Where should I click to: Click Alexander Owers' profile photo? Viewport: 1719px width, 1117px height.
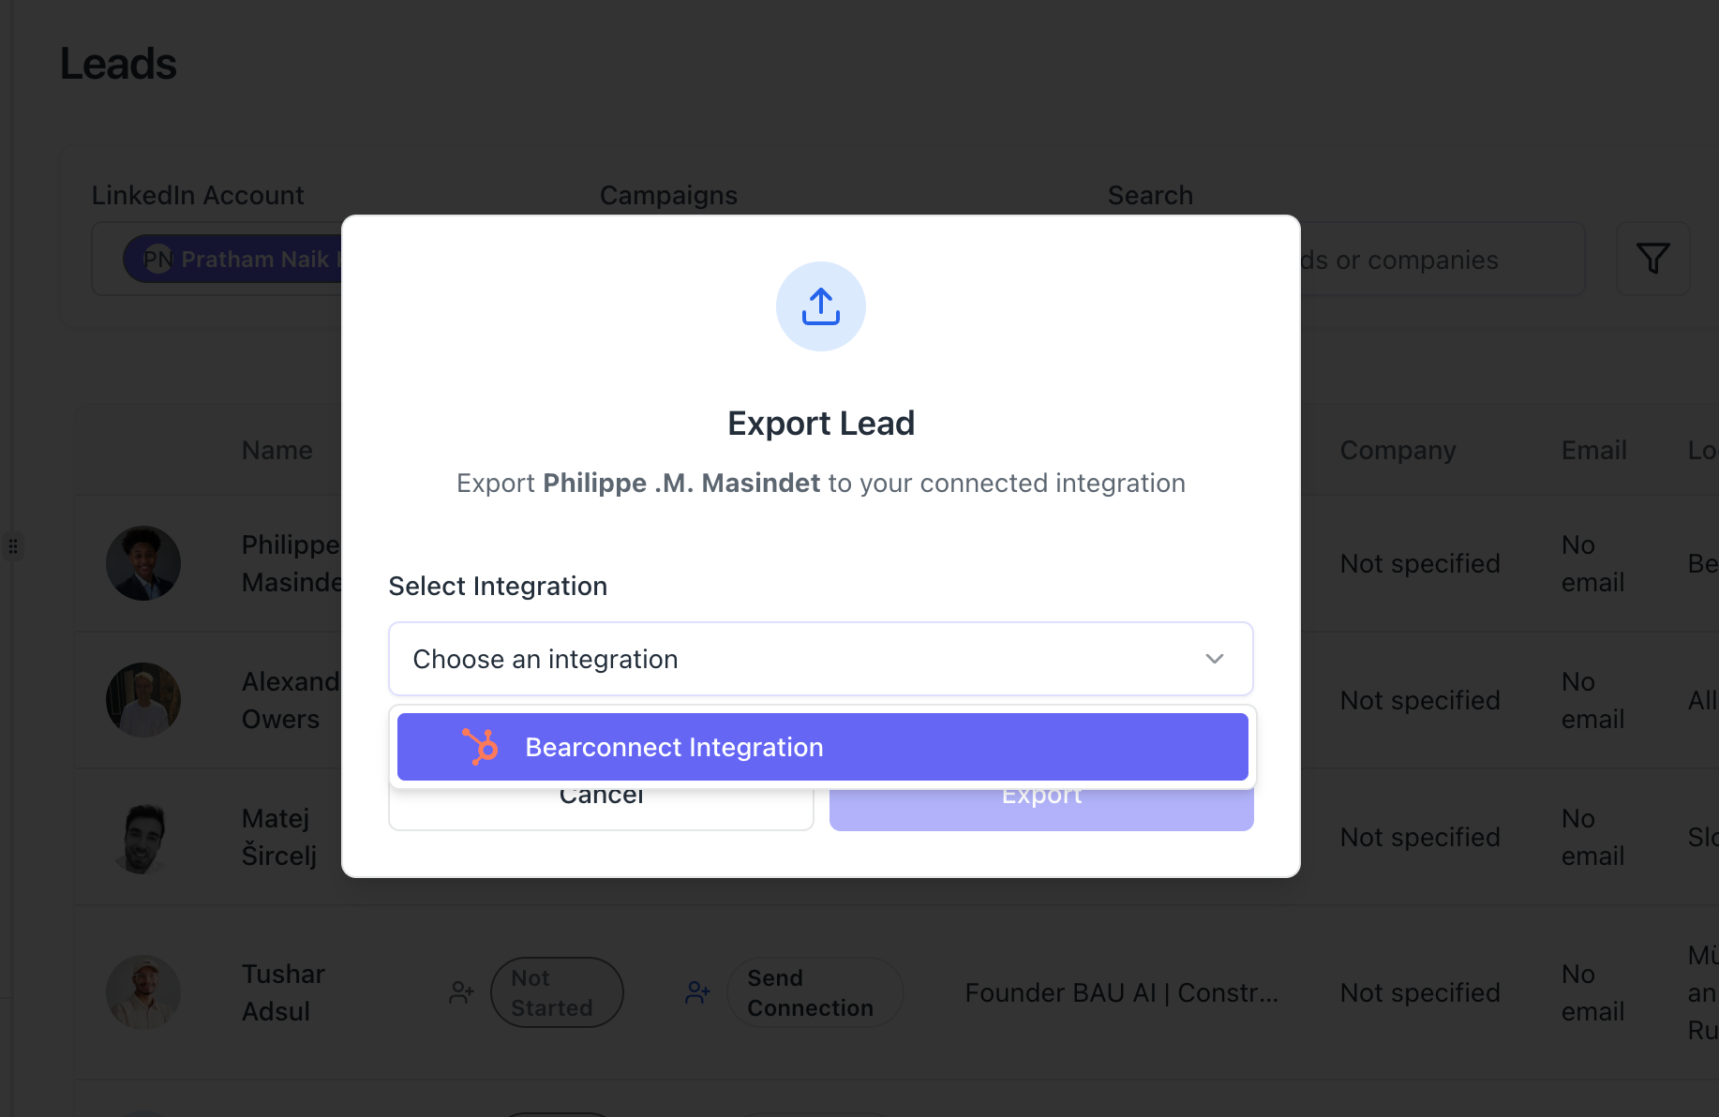click(x=143, y=700)
